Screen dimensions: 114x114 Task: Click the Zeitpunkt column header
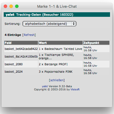coord(96,43)
